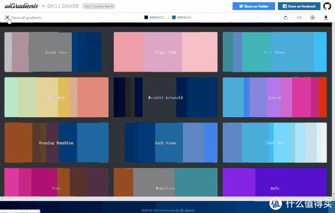Select the Moonlit Asteroid gradient

[165, 97]
